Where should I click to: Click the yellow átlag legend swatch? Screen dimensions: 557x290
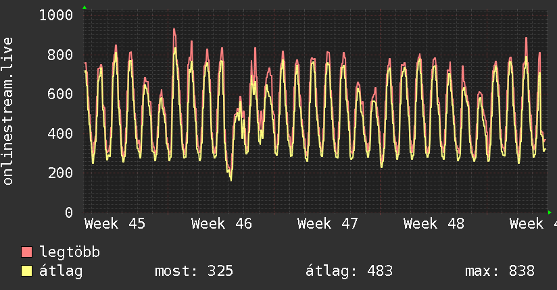coord(26,271)
